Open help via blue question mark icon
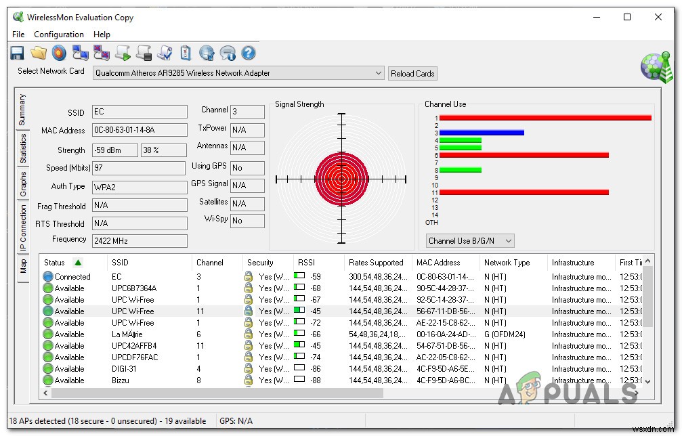 (x=249, y=52)
